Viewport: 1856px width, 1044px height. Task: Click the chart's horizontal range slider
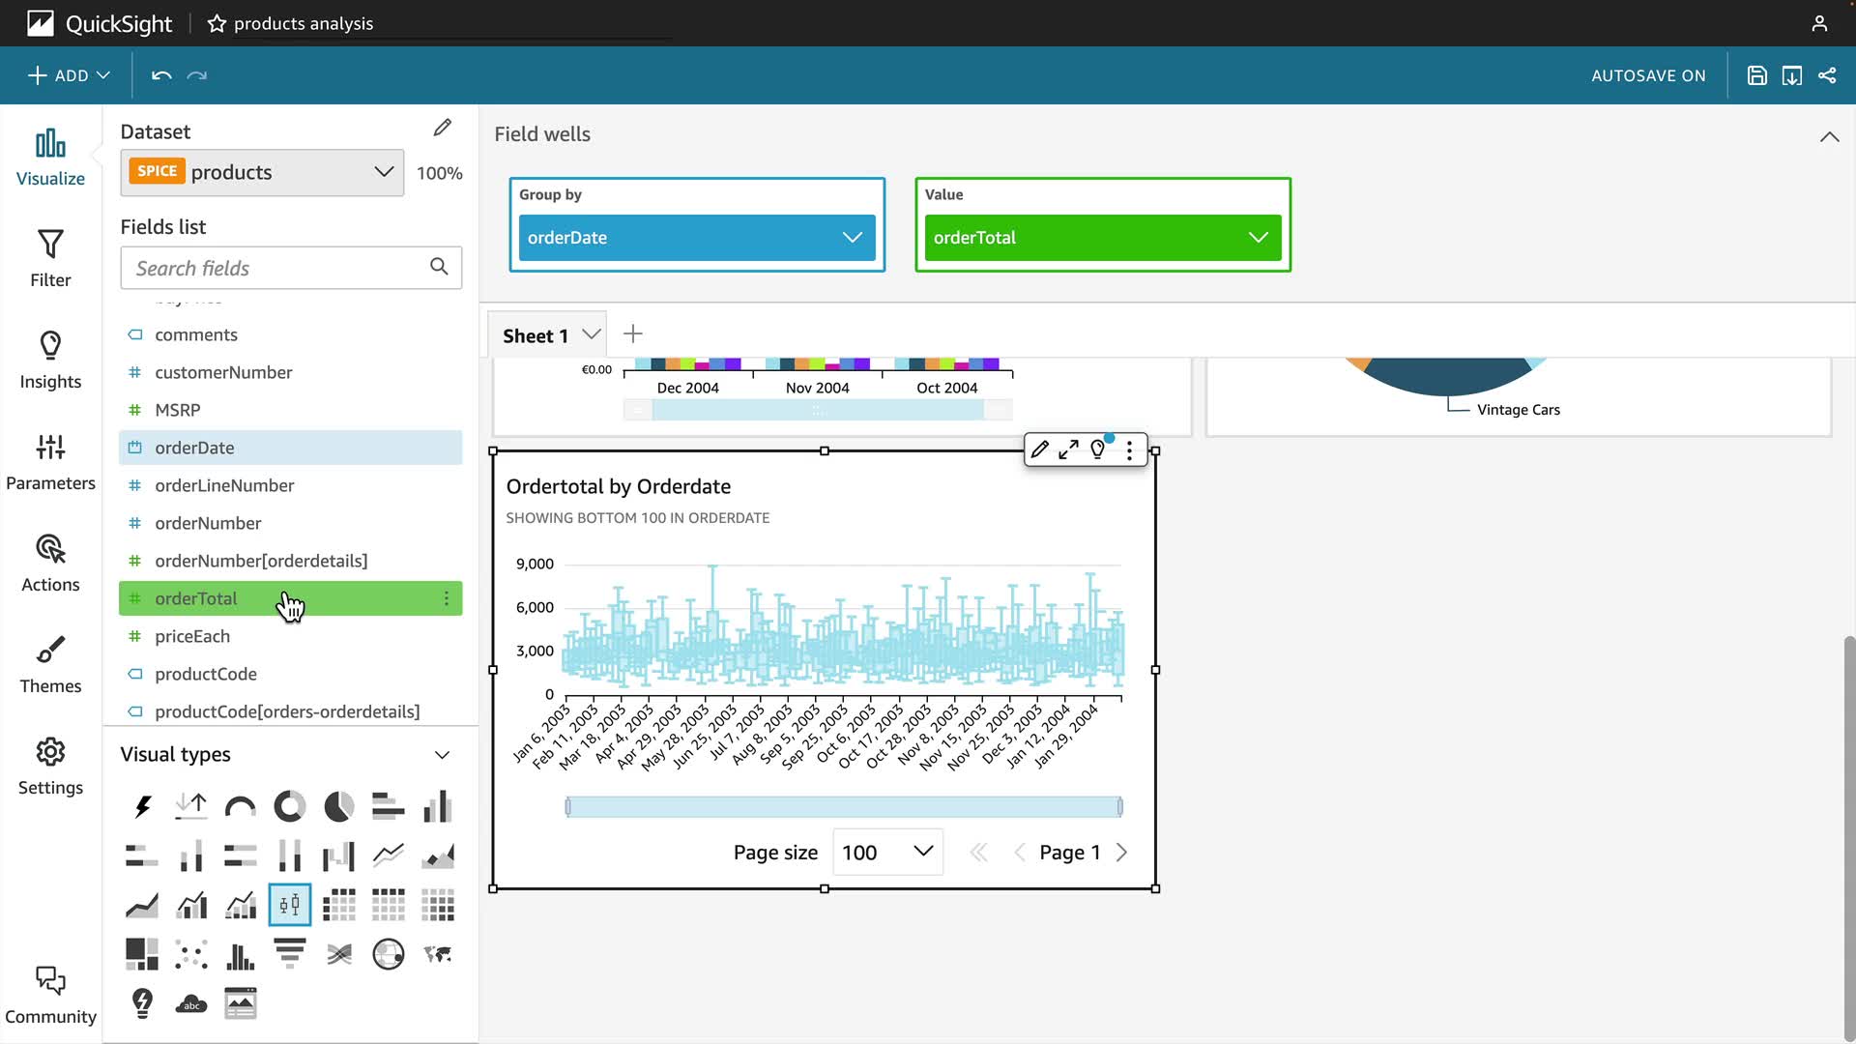coord(843,806)
